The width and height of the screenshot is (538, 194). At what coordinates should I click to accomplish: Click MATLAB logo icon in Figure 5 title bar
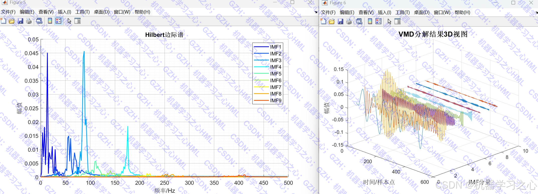coord(5,3)
